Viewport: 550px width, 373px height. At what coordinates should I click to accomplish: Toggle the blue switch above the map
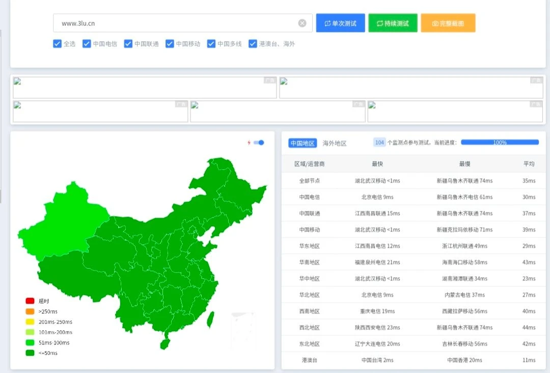click(259, 143)
